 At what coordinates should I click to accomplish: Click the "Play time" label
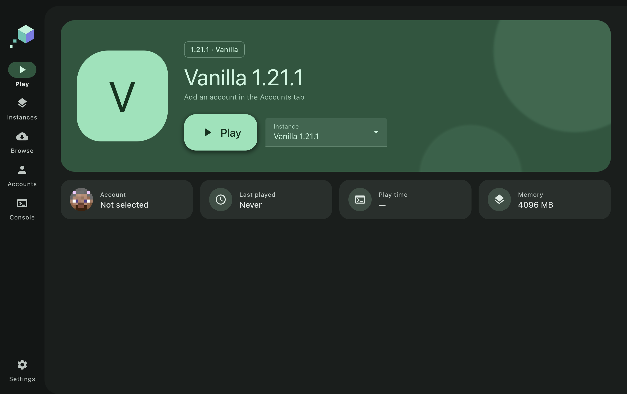point(393,194)
